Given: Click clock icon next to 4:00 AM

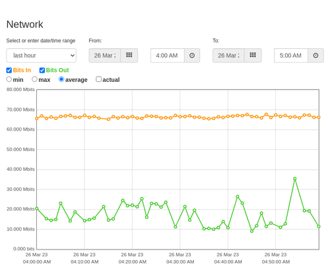Looking at the screenshot, I should point(192,55).
